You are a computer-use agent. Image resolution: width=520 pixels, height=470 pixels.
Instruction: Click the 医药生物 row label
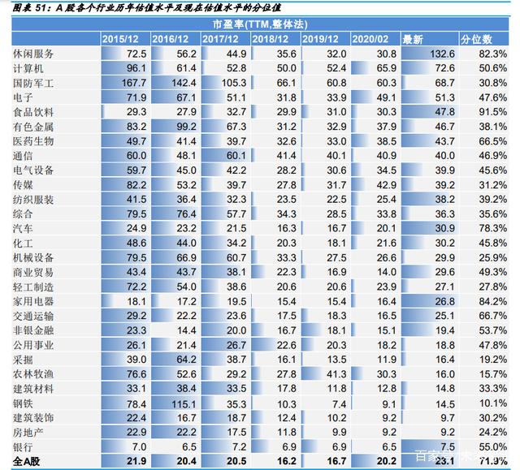pyautogui.click(x=34, y=140)
